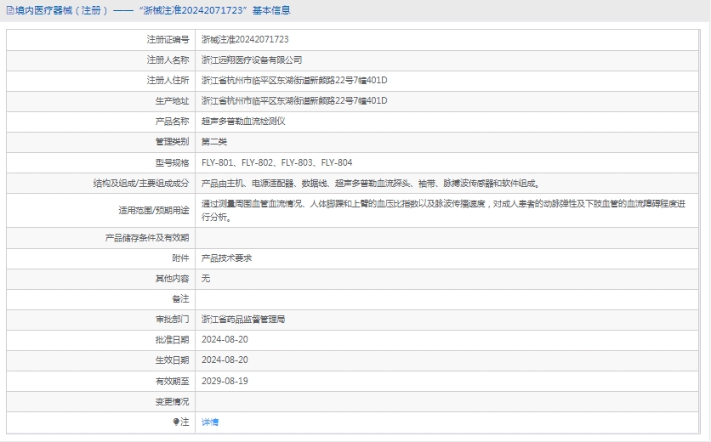This screenshot has width=711, height=442.
Task: Click the address in the 生产地址 row
Action: click(x=294, y=101)
